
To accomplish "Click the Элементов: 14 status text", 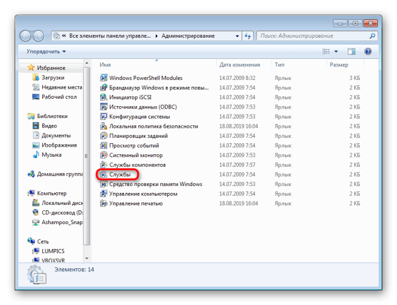I will tap(74, 270).
